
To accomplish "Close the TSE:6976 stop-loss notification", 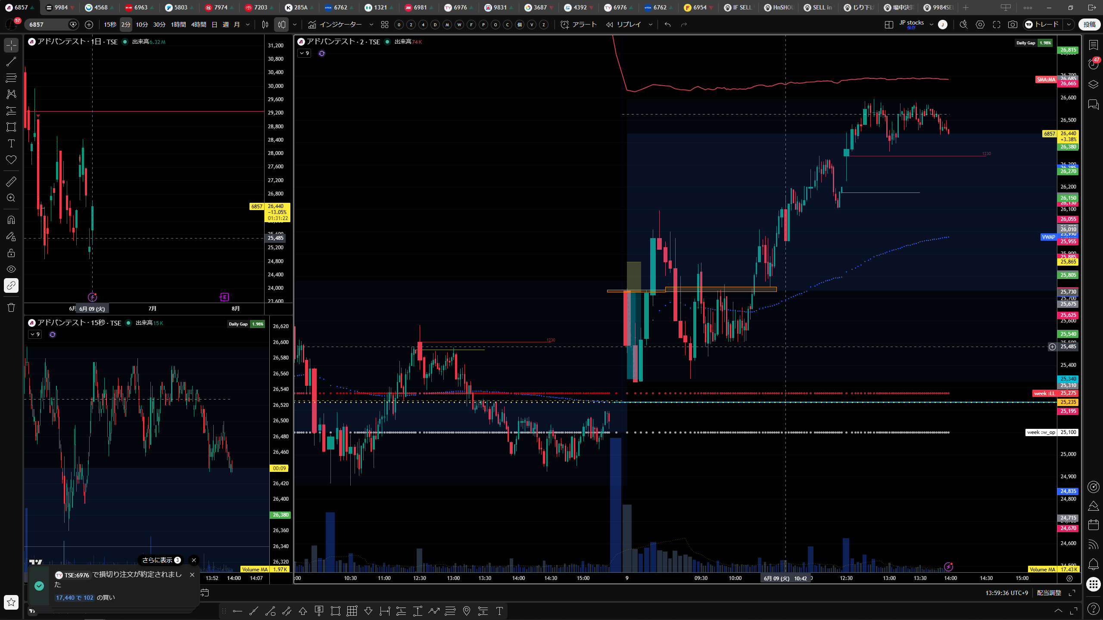I will 192,575.
